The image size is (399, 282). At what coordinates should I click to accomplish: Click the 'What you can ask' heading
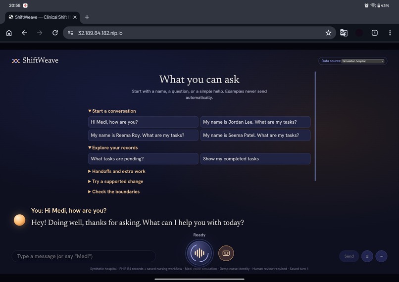199,79
